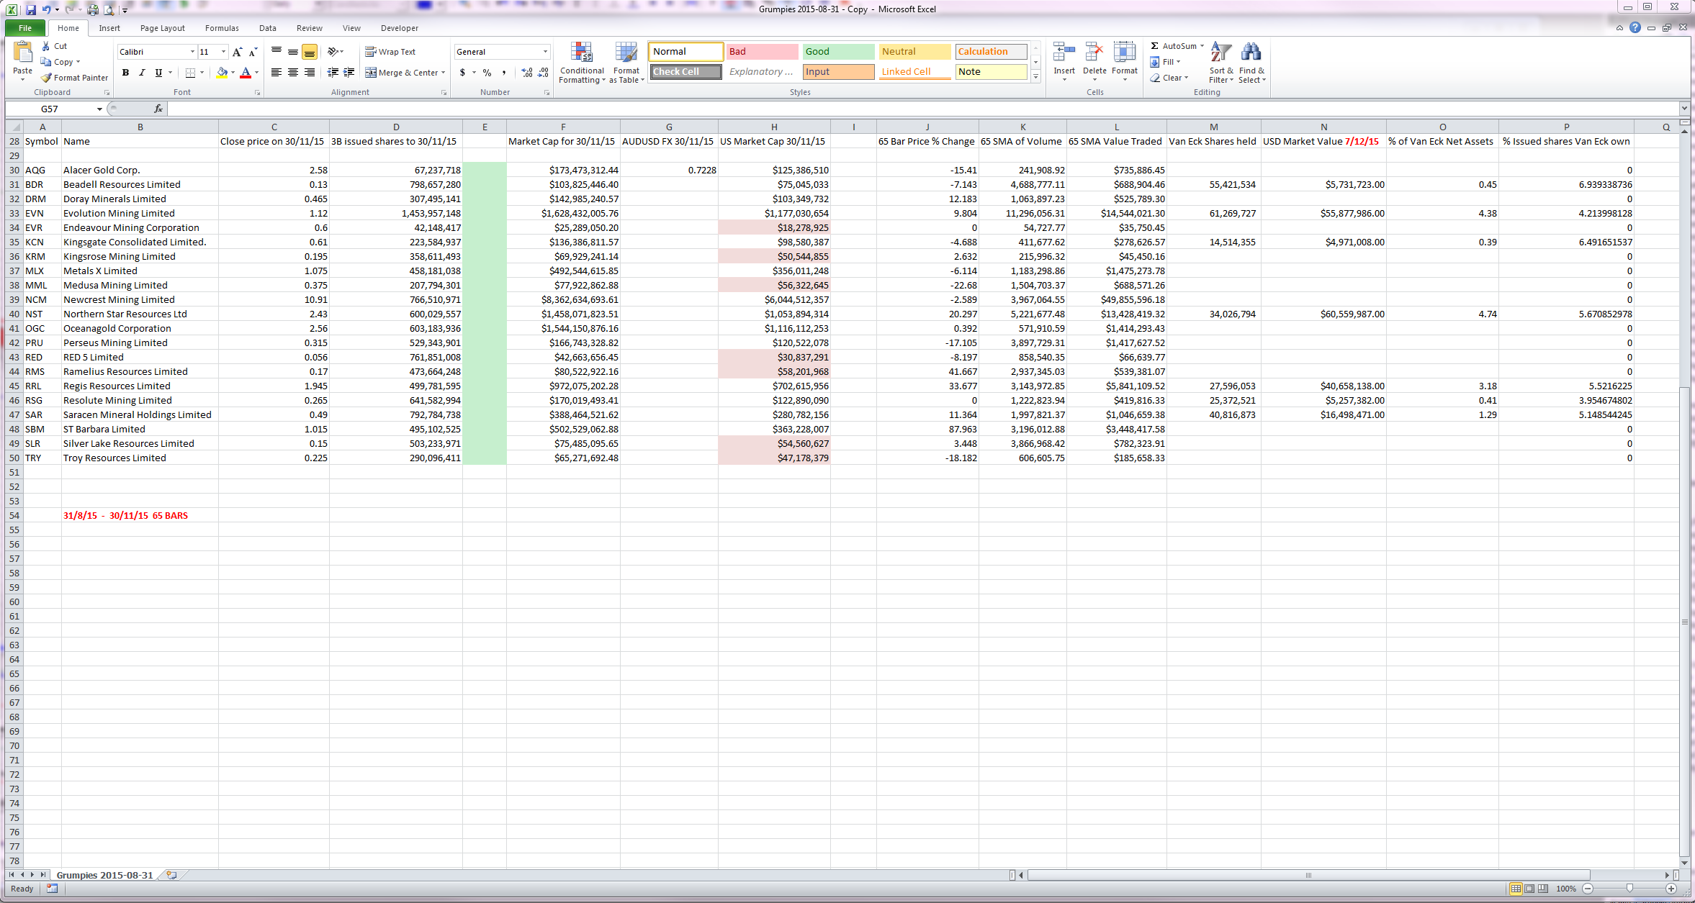This screenshot has width=1695, height=903.
Task: Apply the Check Cell style
Action: (685, 72)
